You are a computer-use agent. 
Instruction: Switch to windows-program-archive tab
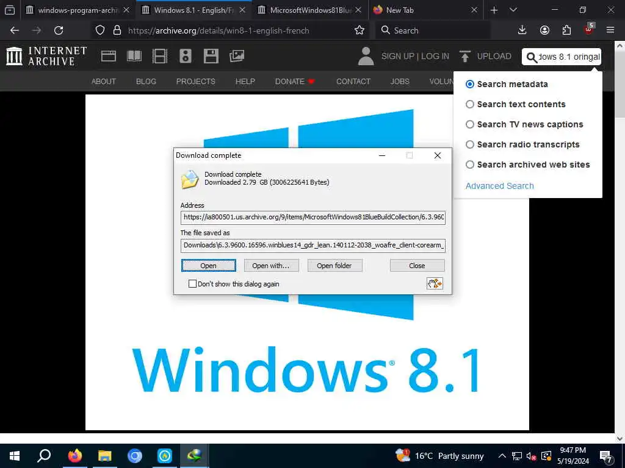pyautogui.click(x=78, y=10)
